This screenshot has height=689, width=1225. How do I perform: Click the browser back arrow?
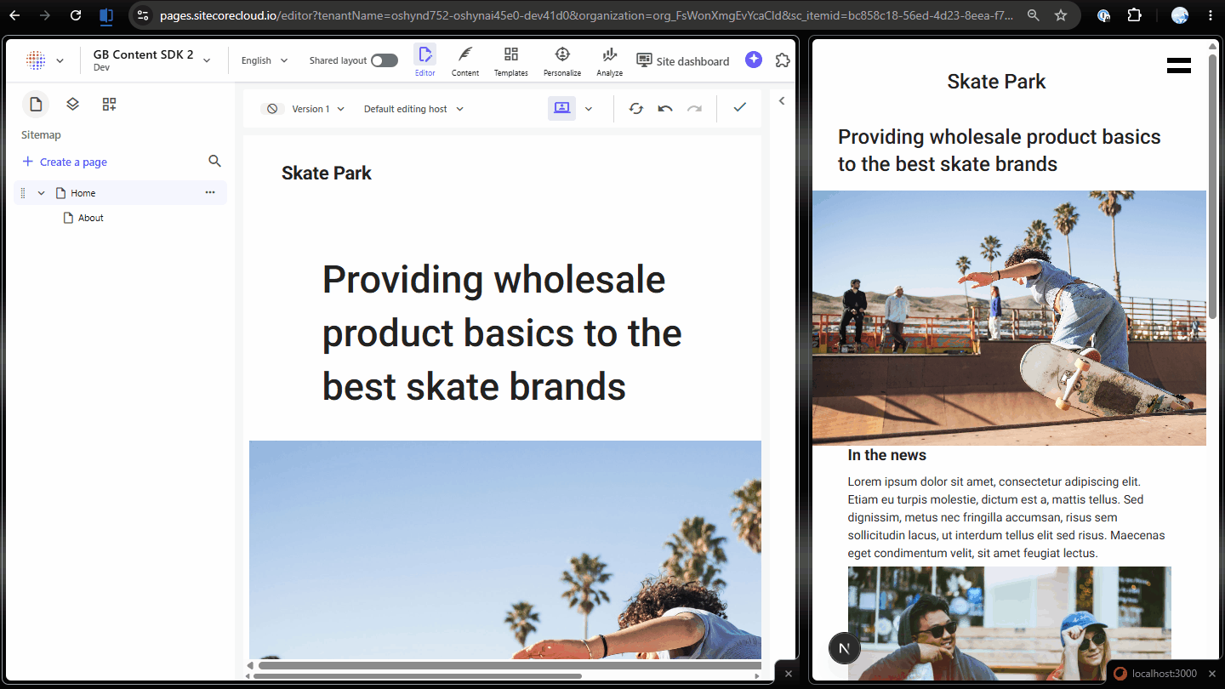click(x=14, y=15)
